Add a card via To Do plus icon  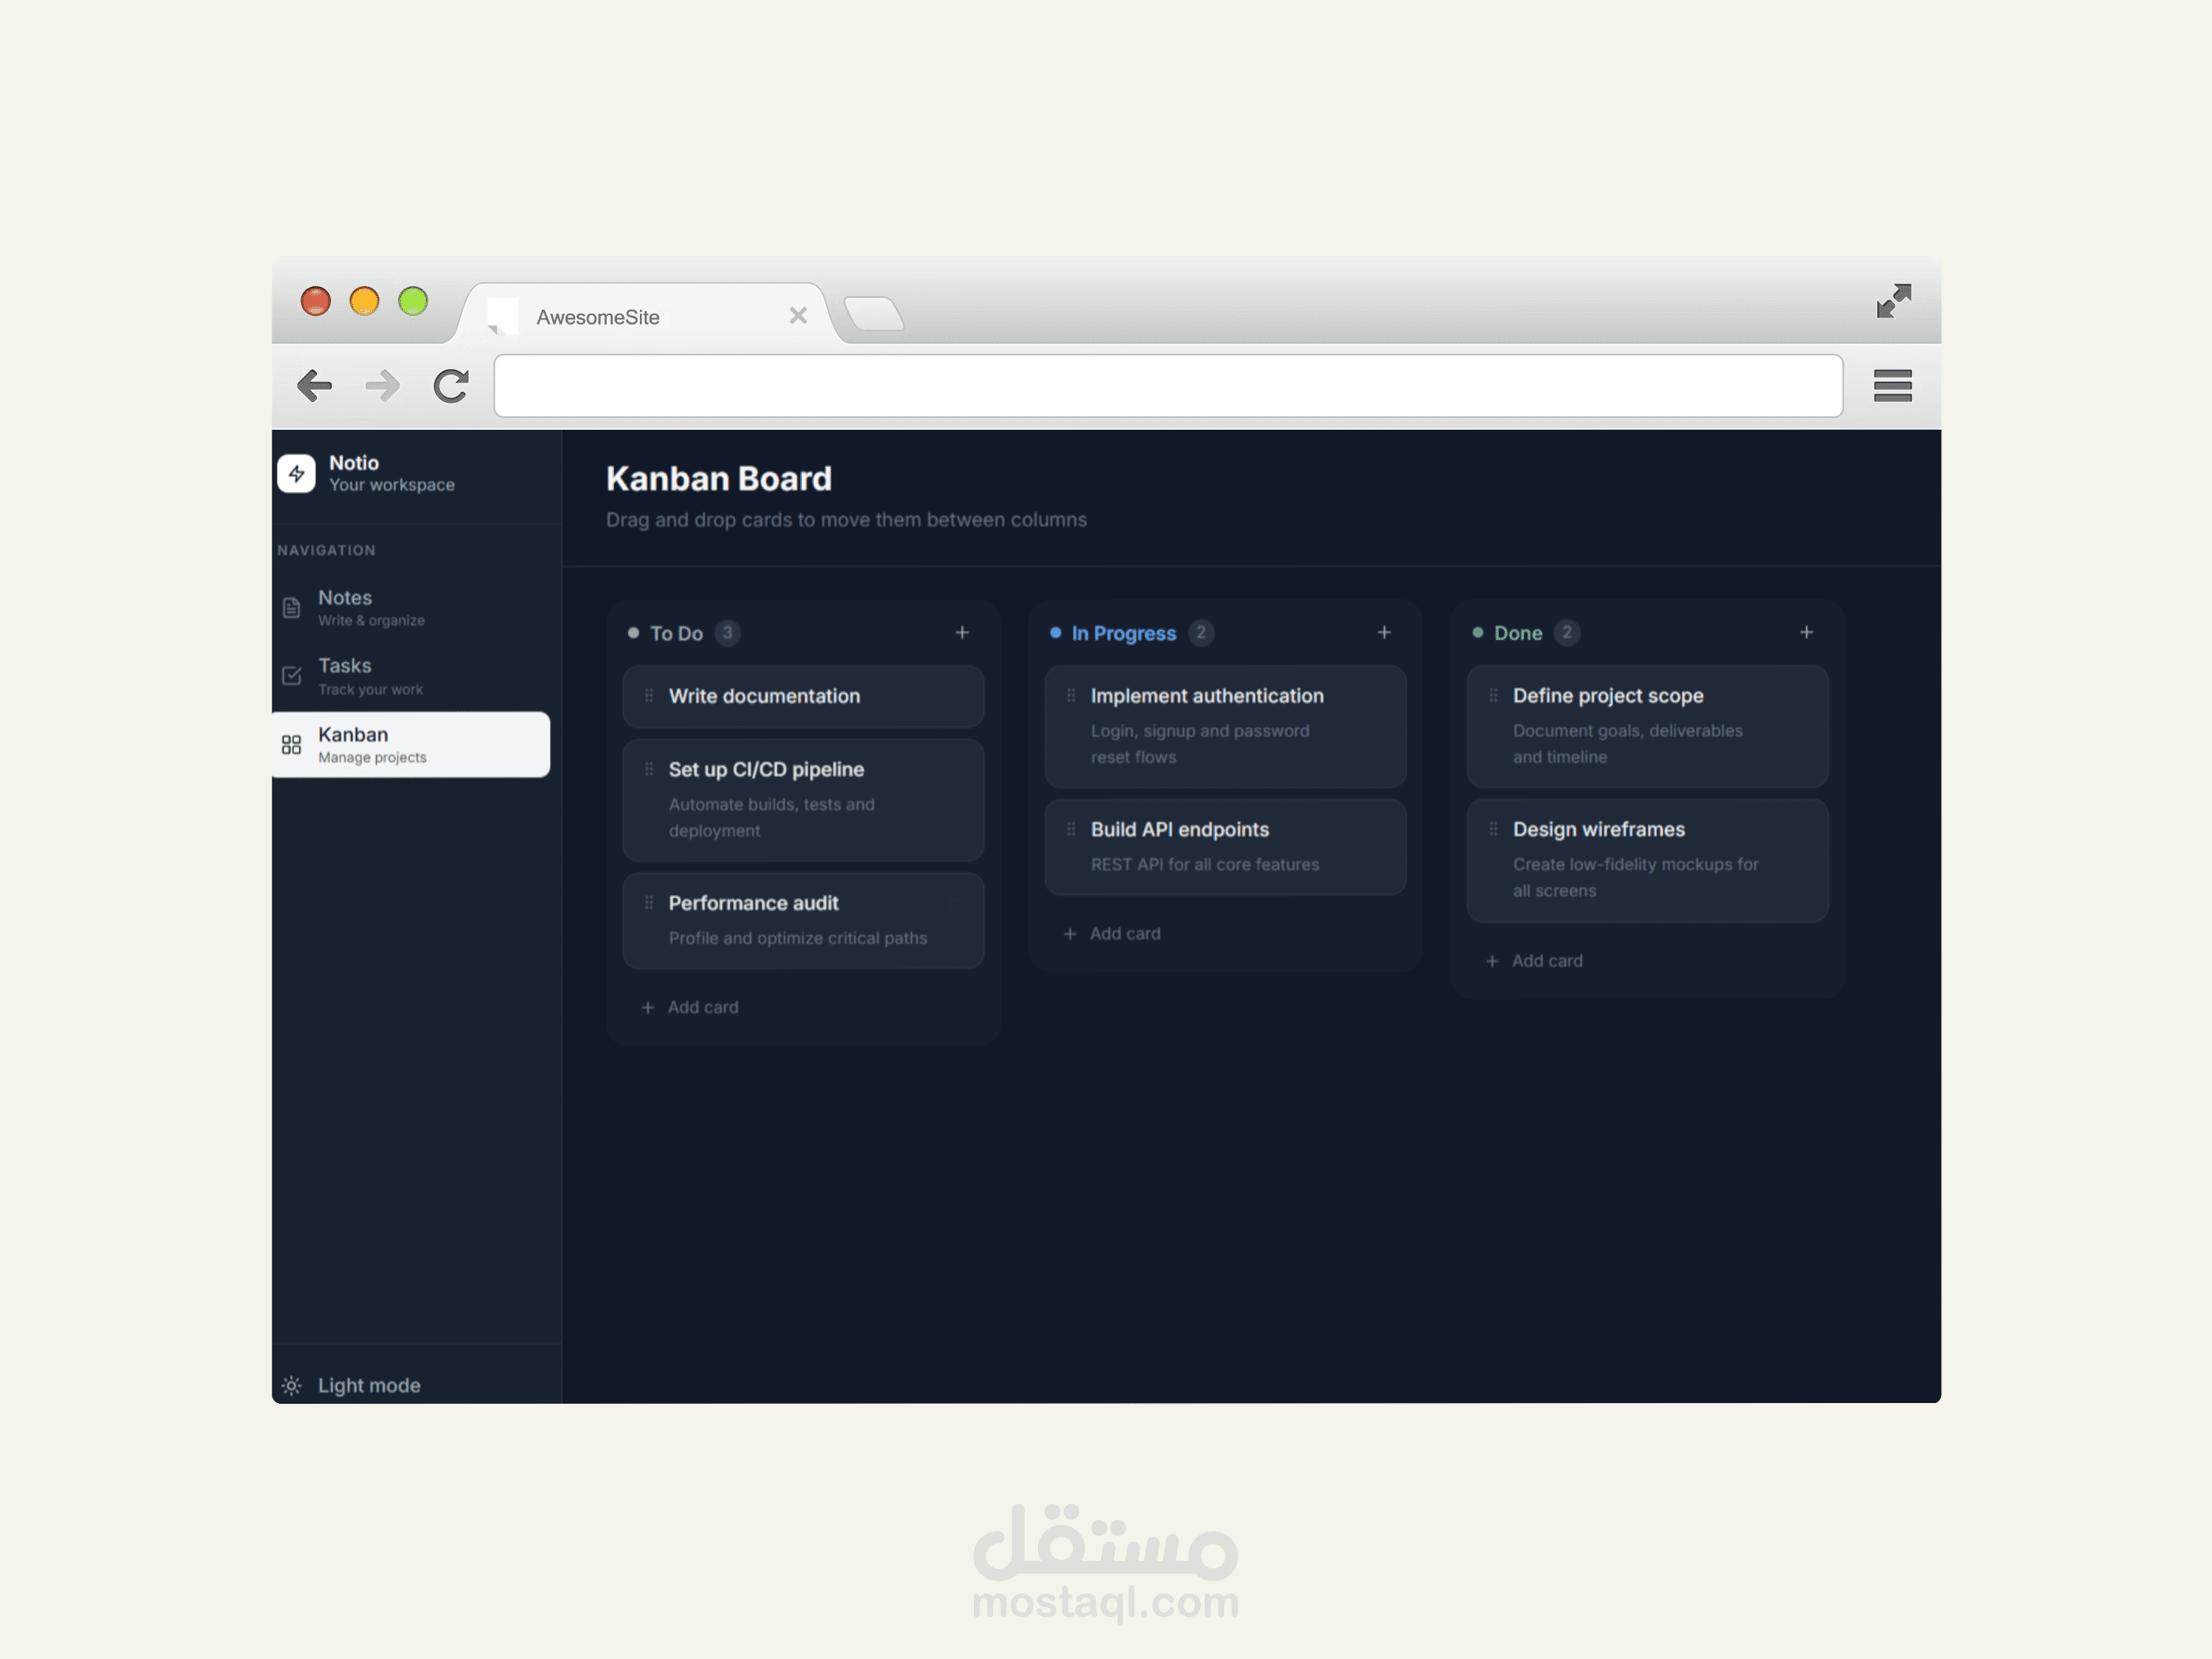point(962,633)
